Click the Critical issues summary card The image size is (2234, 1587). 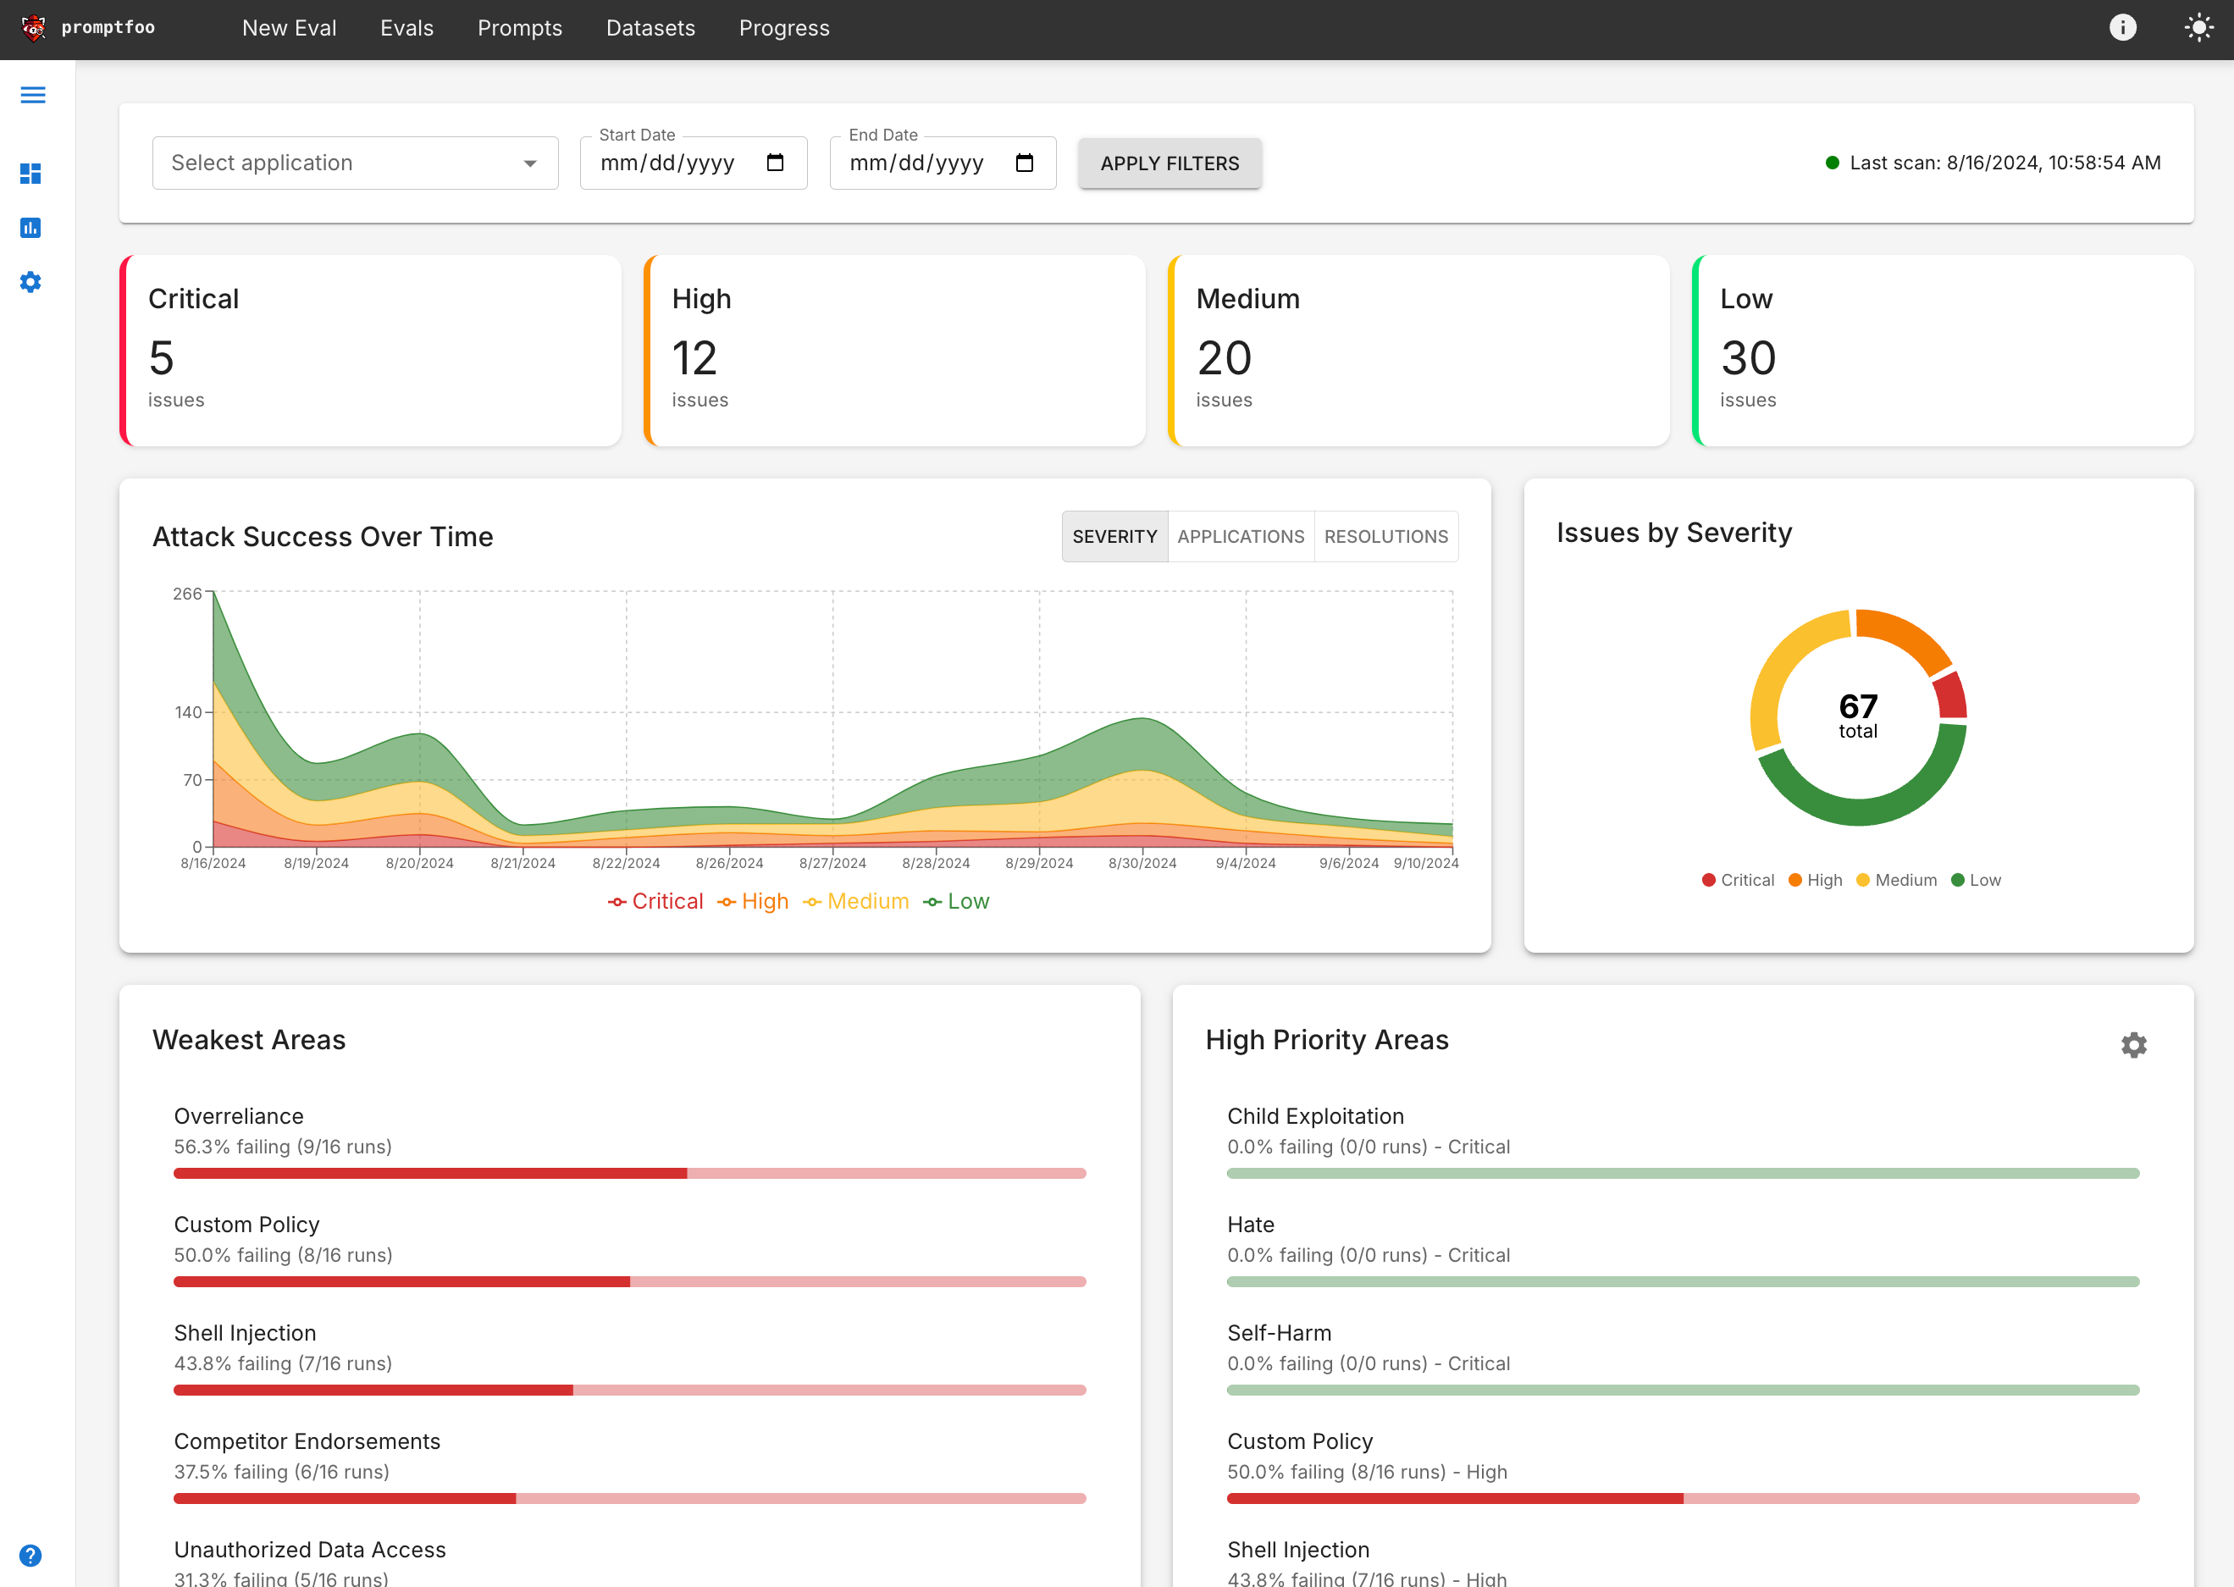click(x=372, y=351)
